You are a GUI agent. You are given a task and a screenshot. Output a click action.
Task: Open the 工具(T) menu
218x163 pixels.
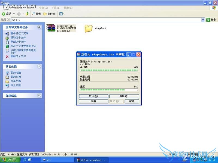coord(56,8)
